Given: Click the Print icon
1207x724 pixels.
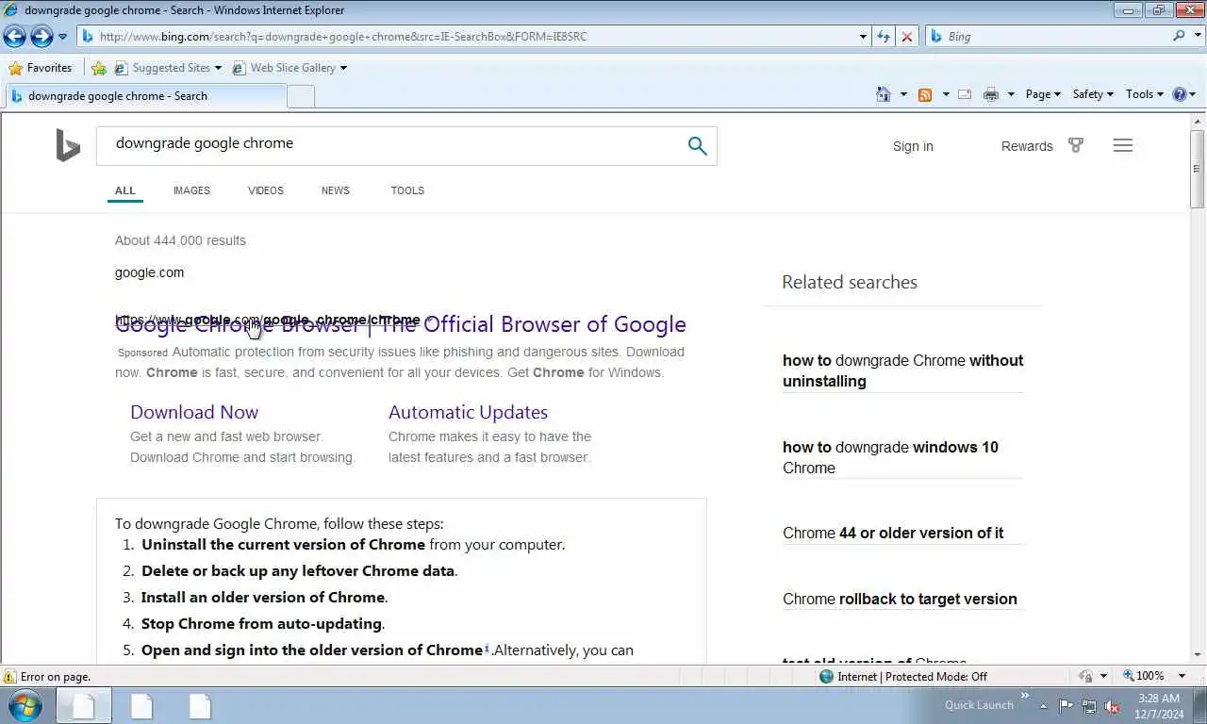Looking at the screenshot, I should pyautogui.click(x=990, y=94).
